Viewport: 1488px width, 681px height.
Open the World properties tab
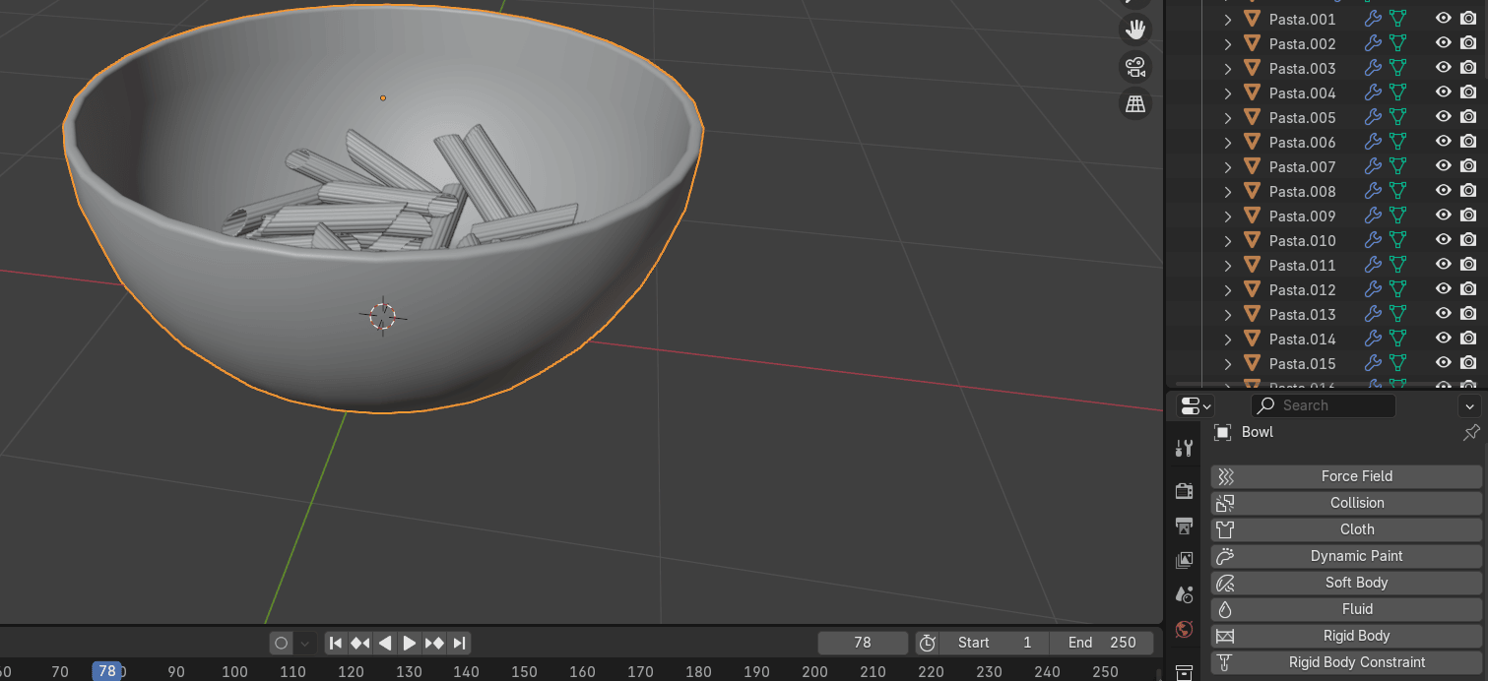coord(1184,630)
